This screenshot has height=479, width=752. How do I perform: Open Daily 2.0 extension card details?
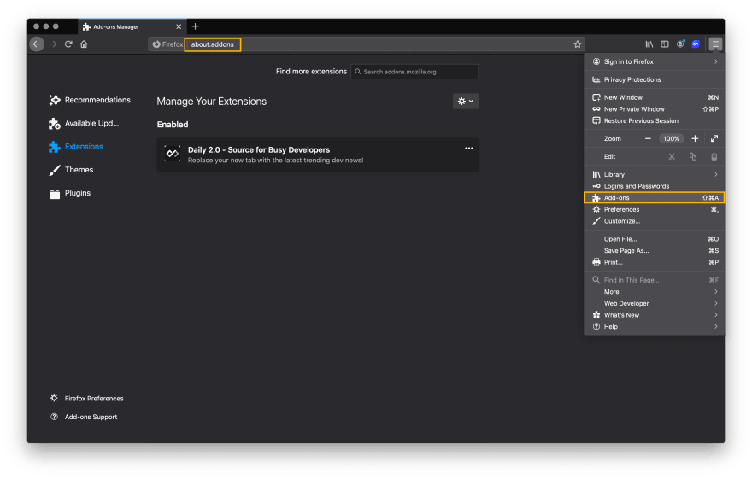point(318,155)
